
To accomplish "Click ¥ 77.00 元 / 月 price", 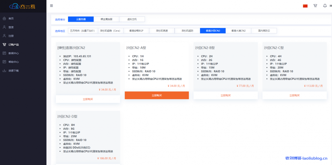I will [x=245, y=86].
